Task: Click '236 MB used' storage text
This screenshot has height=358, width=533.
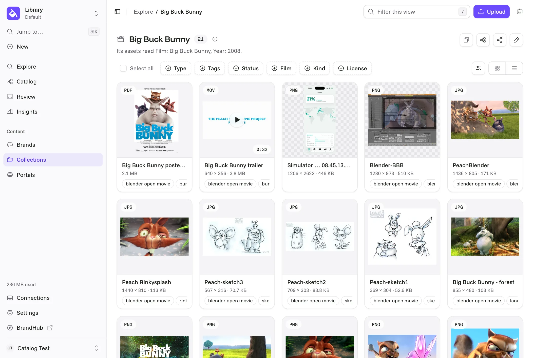Action: (x=21, y=284)
